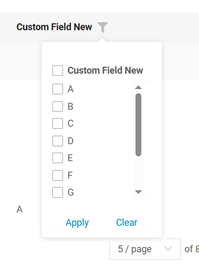Click the scrollbar track below the thumb
Image resolution: width=199 pixels, height=265 pixels.
138,172
